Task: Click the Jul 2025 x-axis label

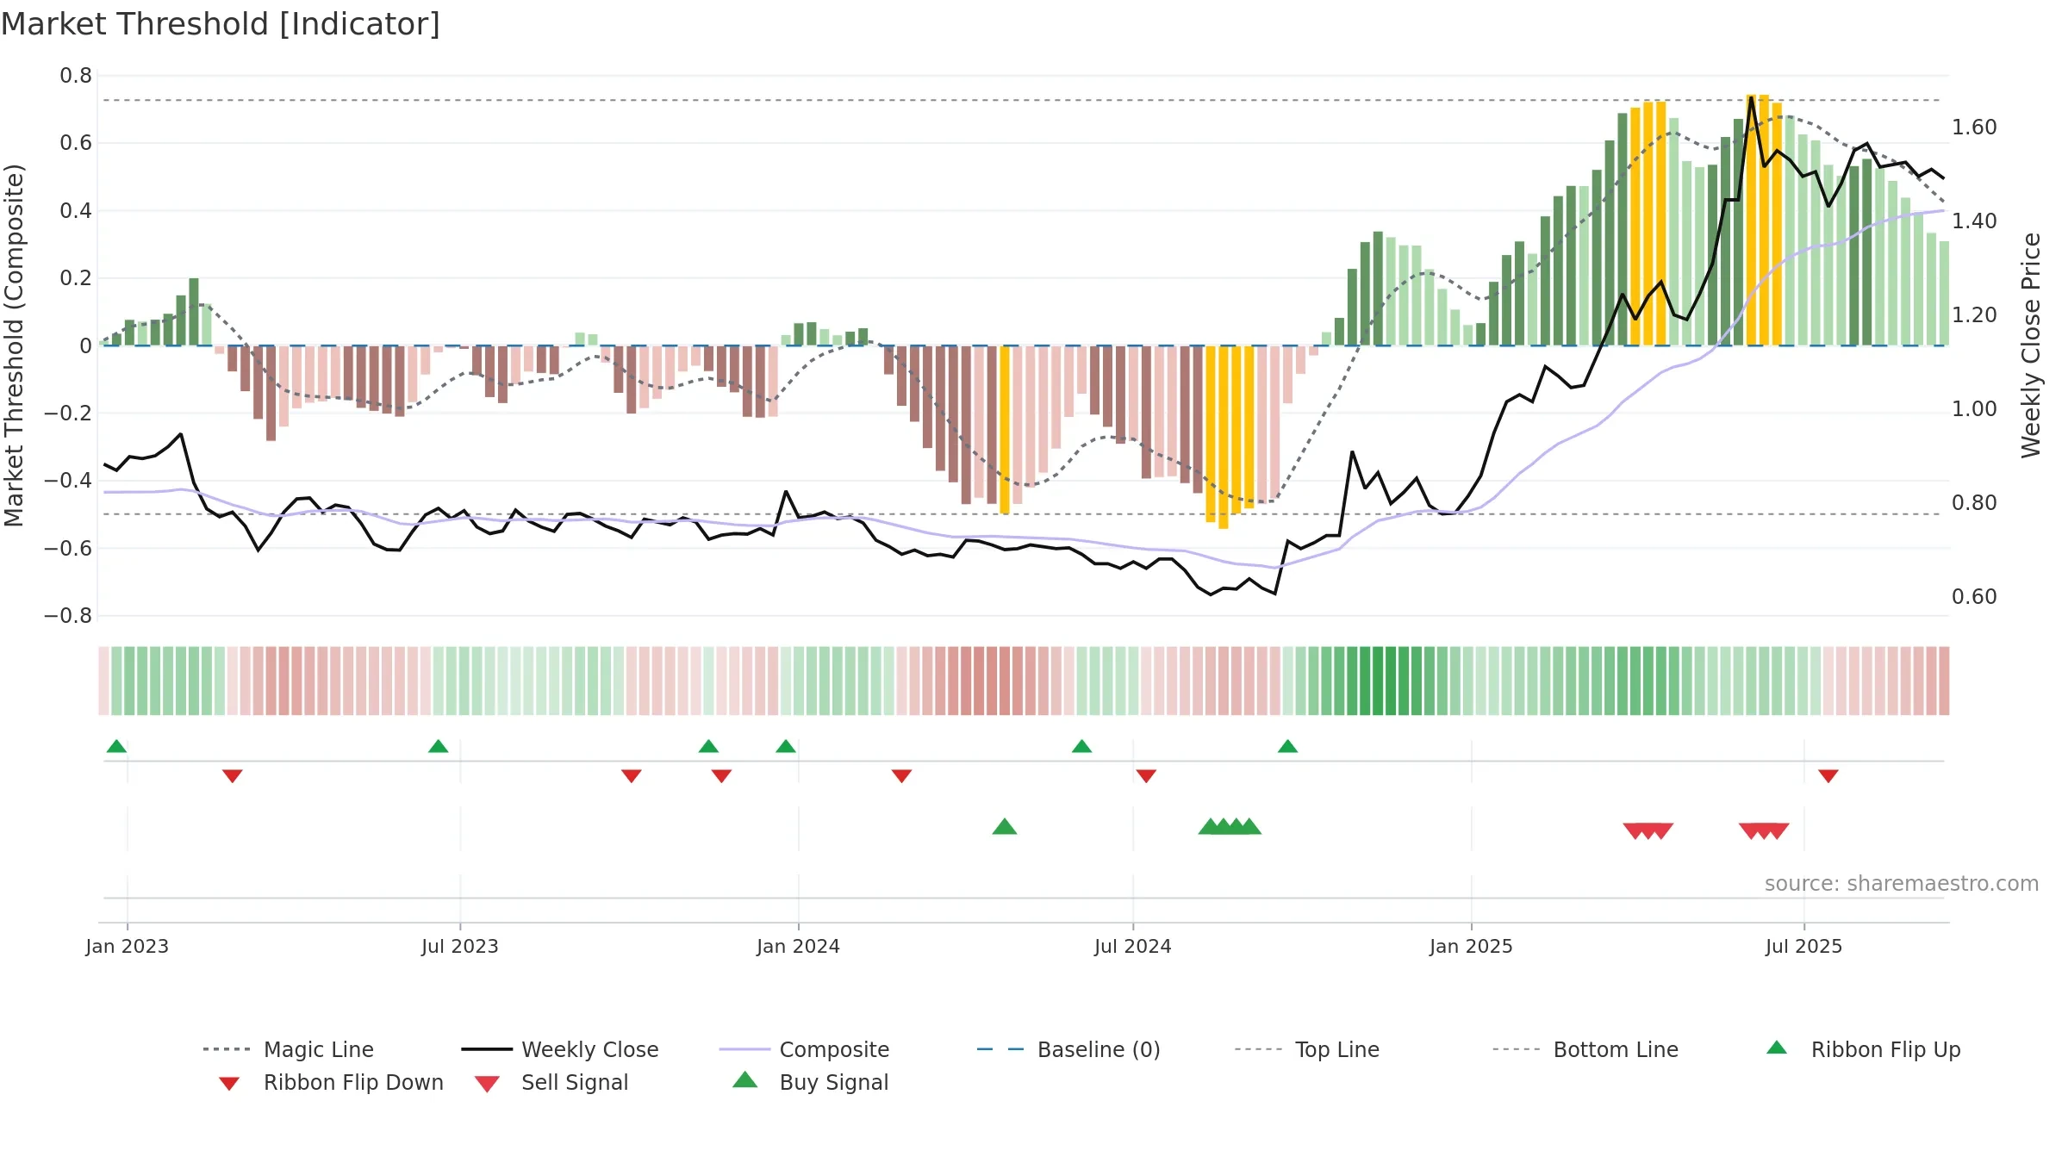Action: coord(1803,946)
